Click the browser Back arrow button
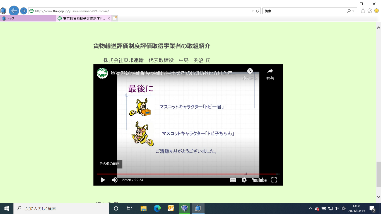This screenshot has width=381, height=214. point(14,11)
